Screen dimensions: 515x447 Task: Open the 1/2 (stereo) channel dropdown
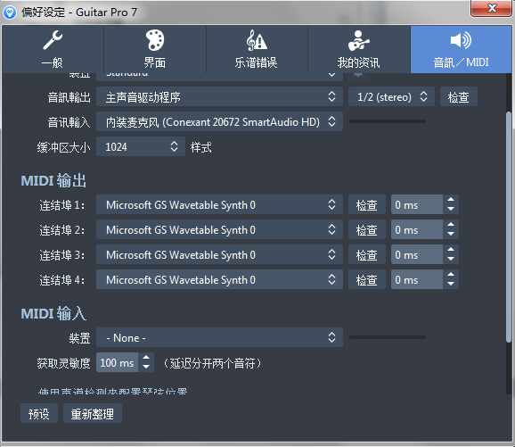point(391,96)
